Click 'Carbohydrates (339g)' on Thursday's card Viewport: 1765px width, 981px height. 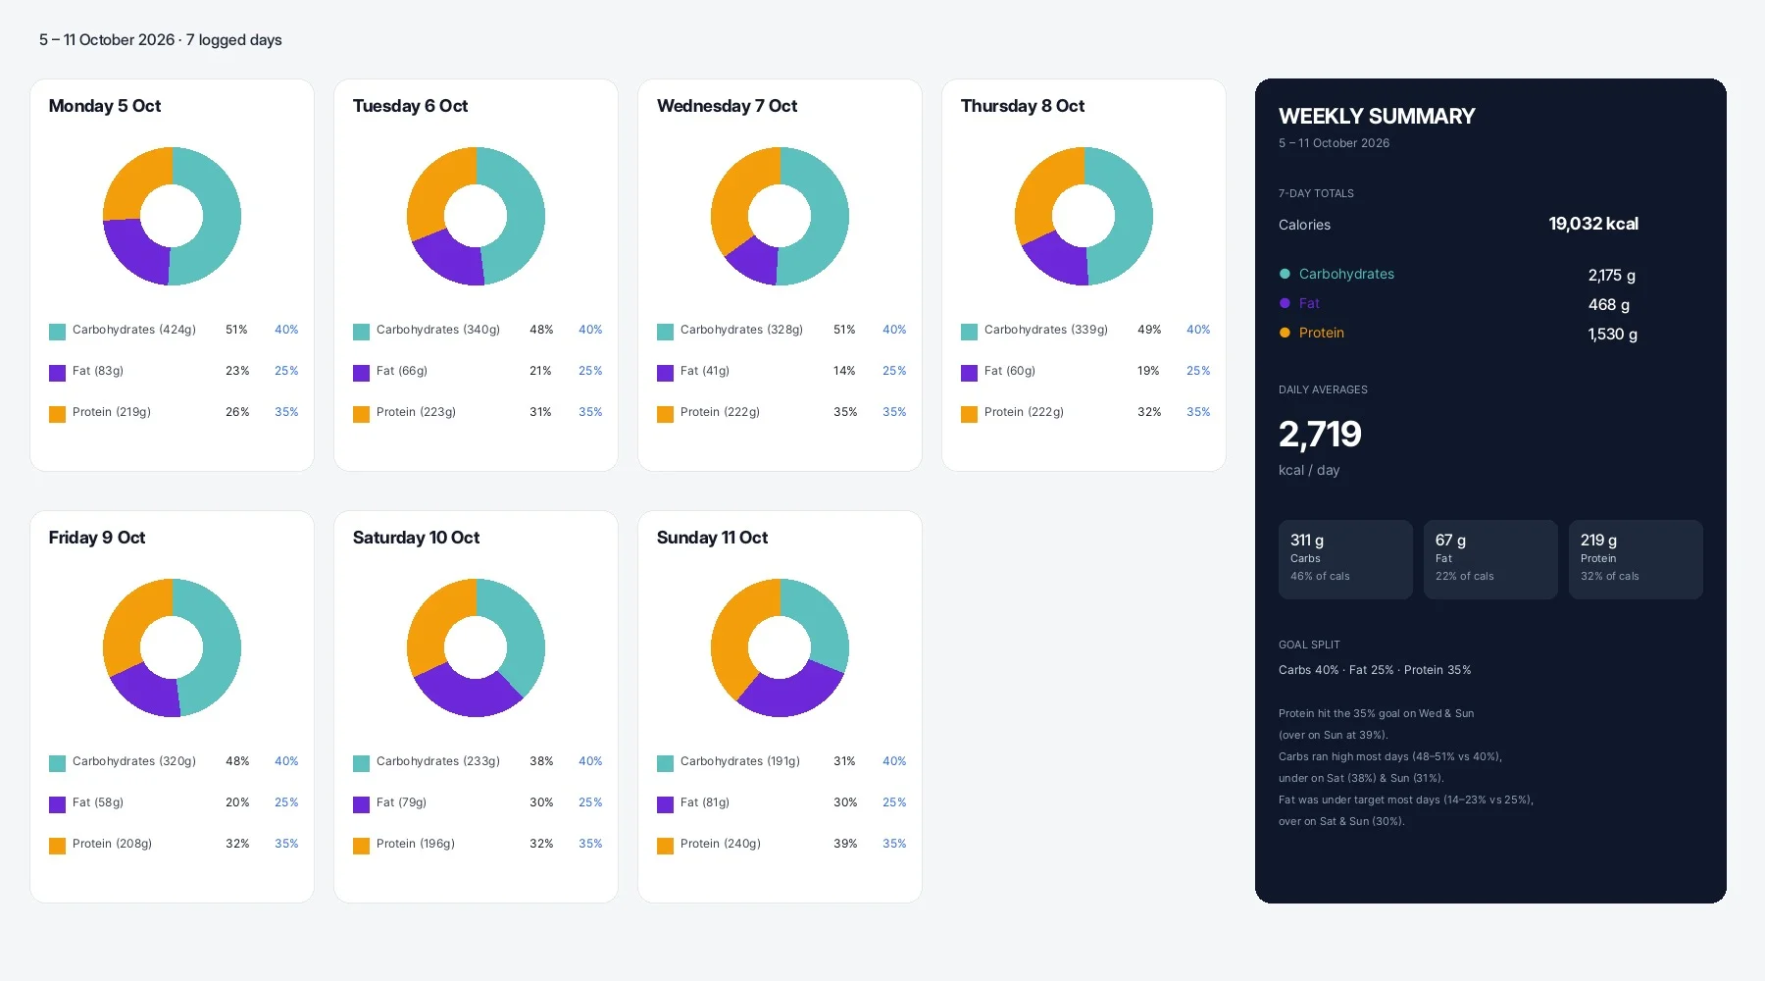point(1046,330)
